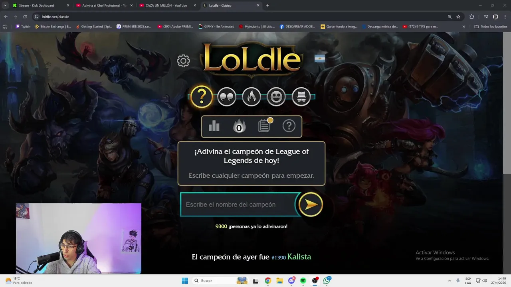Open the Windows Start menu
Viewport: 511px width, 287px height.
click(184, 281)
